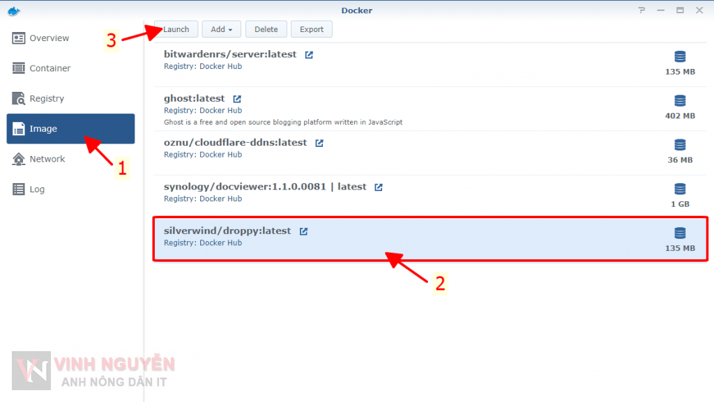Open external link icon next to ghost:latest
714x402 pixels.
(x=237, y=99)
